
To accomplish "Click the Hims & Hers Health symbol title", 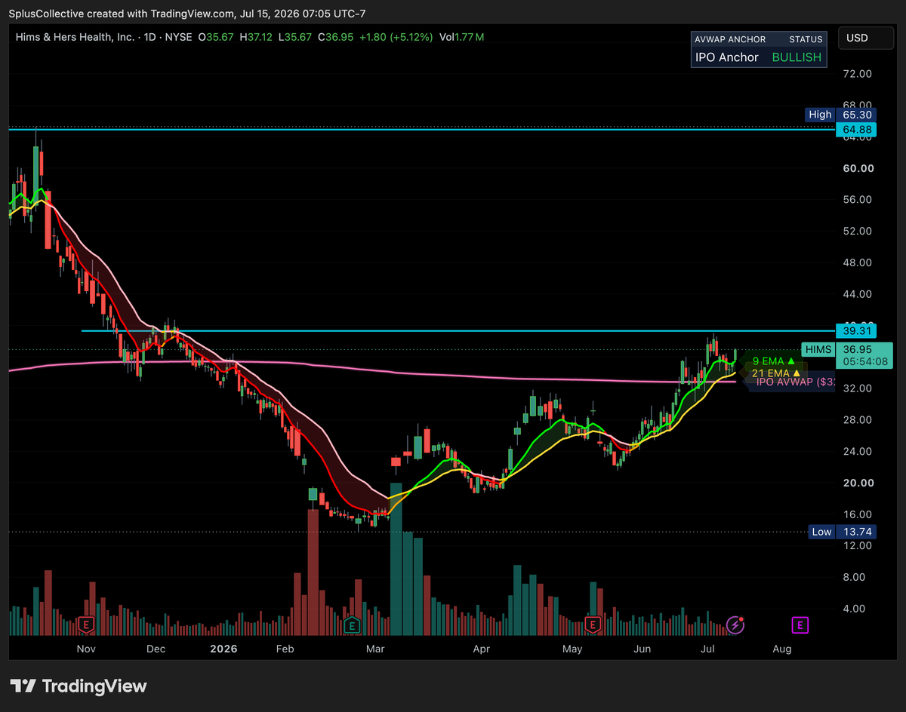I will [75, 37].
